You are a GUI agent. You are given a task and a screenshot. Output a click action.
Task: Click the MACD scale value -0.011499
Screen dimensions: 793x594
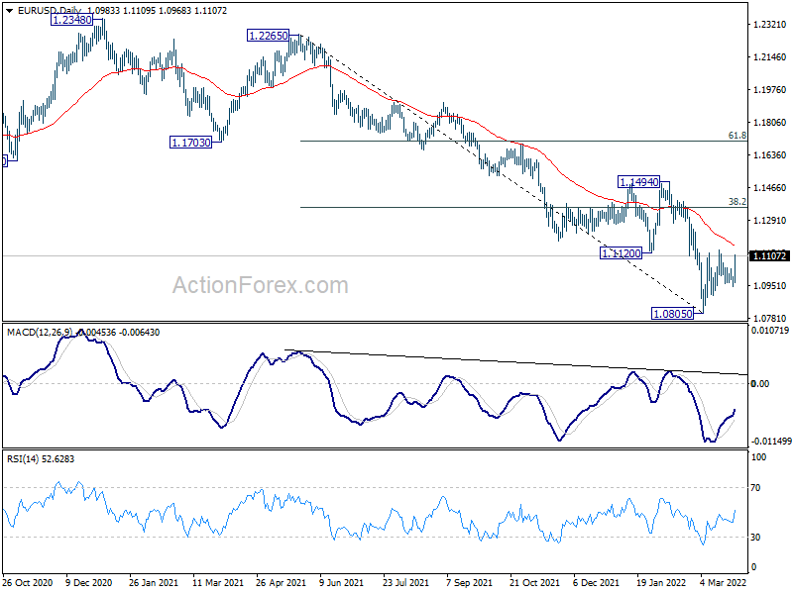(771, 442)
